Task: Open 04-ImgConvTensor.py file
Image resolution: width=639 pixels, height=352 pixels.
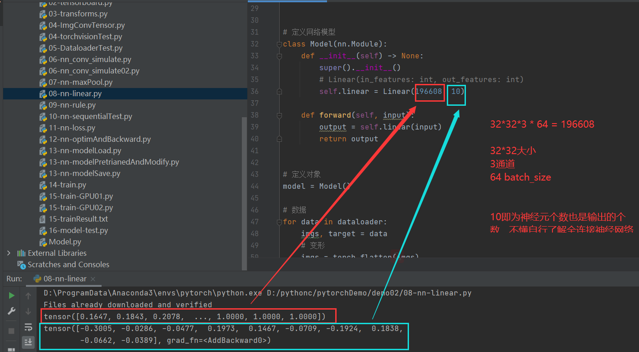Action: coord(87,25)
